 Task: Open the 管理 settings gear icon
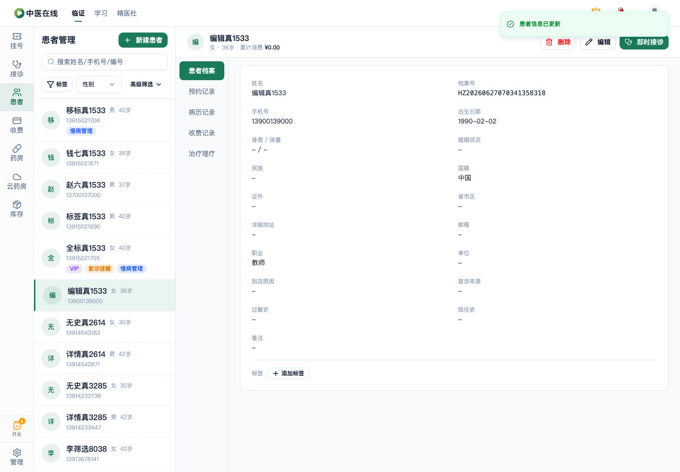pos(17,457)
